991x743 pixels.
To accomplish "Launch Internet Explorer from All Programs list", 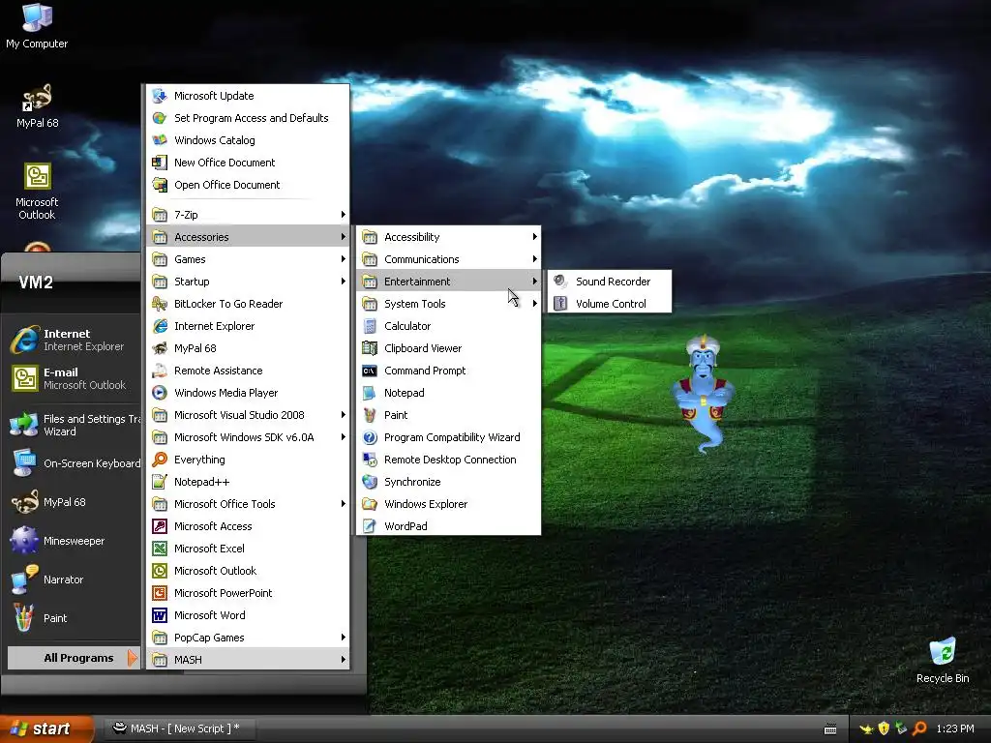I will 248,326.
